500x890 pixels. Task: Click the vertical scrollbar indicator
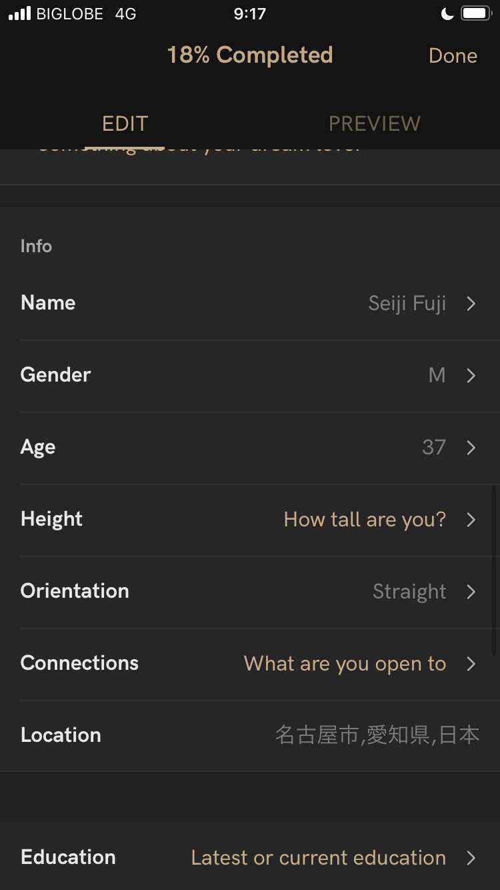pyautogui.click(x=494, y=570)
